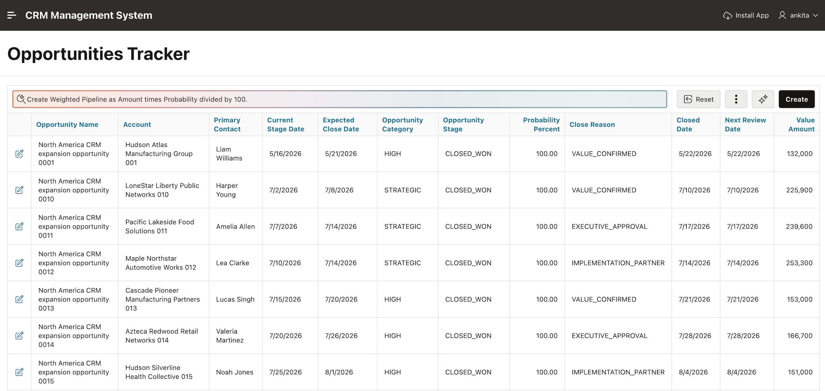825x391 pixels.
Task: Click the search magnifier icon in search bar
Action: (x=21, y=99)
